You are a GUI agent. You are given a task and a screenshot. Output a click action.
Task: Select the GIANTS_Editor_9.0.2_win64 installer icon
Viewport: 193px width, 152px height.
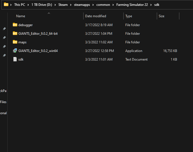[15, 51]
